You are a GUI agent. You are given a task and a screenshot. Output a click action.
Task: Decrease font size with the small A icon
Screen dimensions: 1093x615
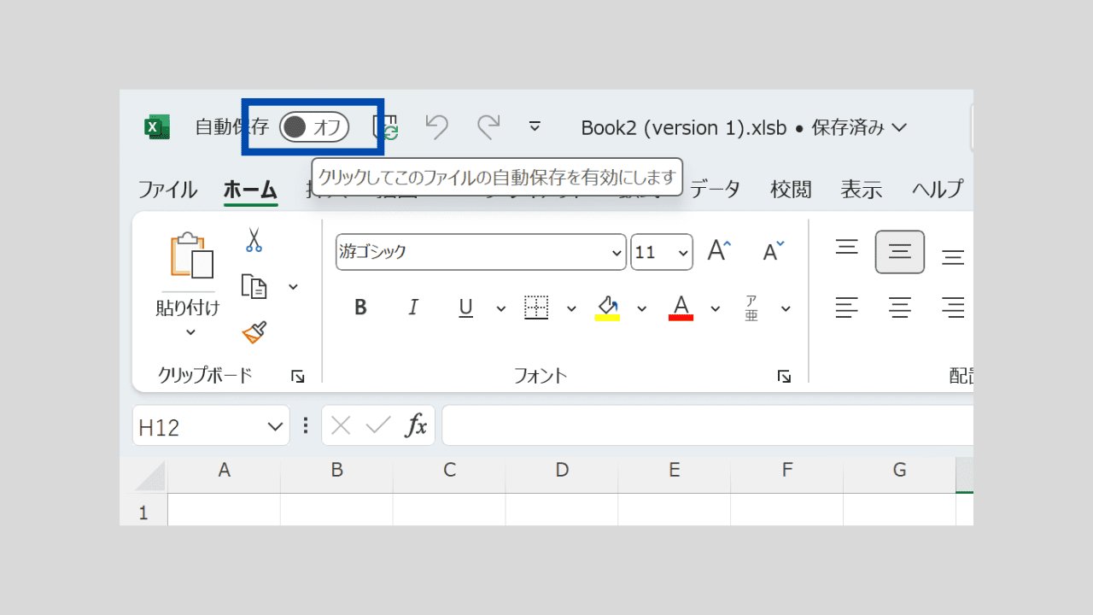point(774,251)
